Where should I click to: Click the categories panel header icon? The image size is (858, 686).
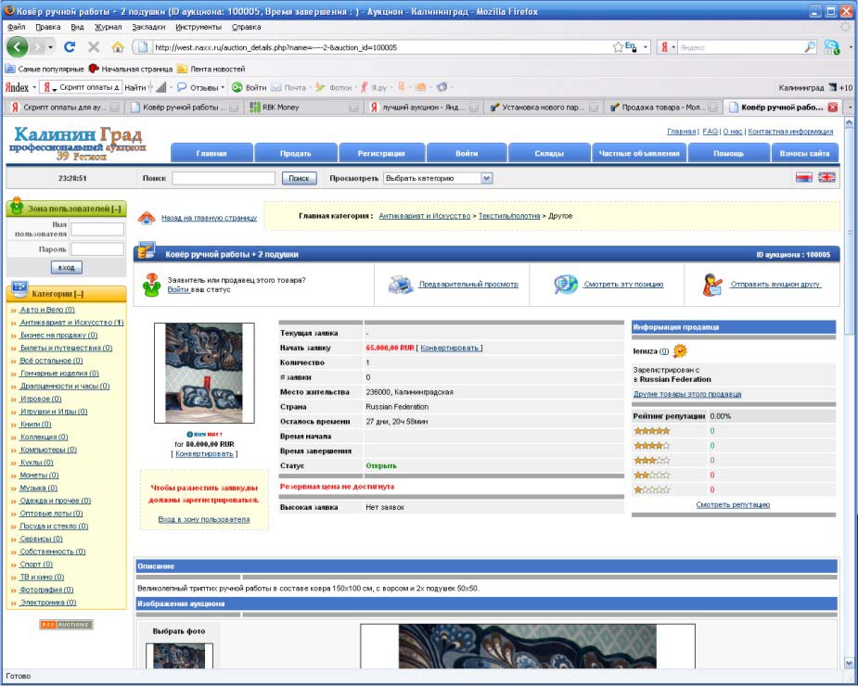click(19, 288)
